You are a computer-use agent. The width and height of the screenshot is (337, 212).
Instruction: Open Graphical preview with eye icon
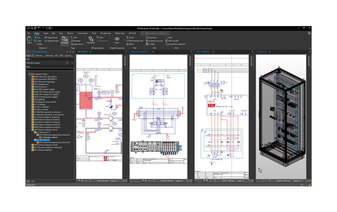tap(117, 40)
